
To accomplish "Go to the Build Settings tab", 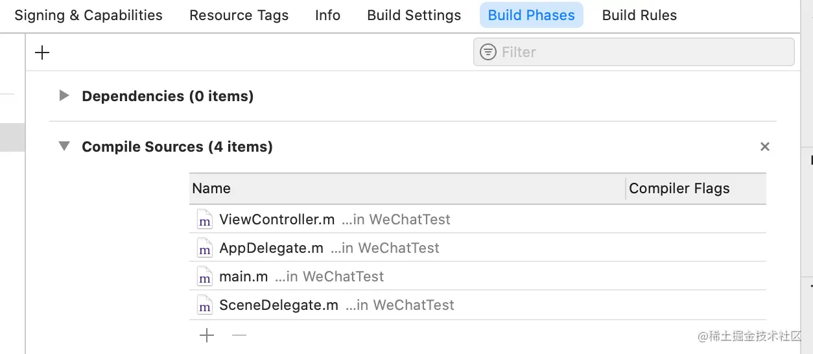I will click(414, 16).
